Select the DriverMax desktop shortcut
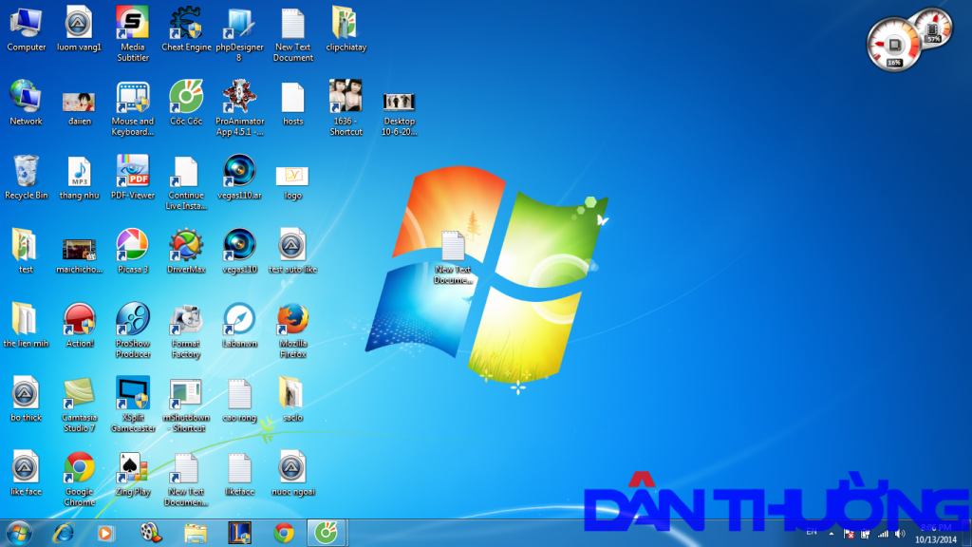Viewport: 972px width, 547px height. (186, 245)
